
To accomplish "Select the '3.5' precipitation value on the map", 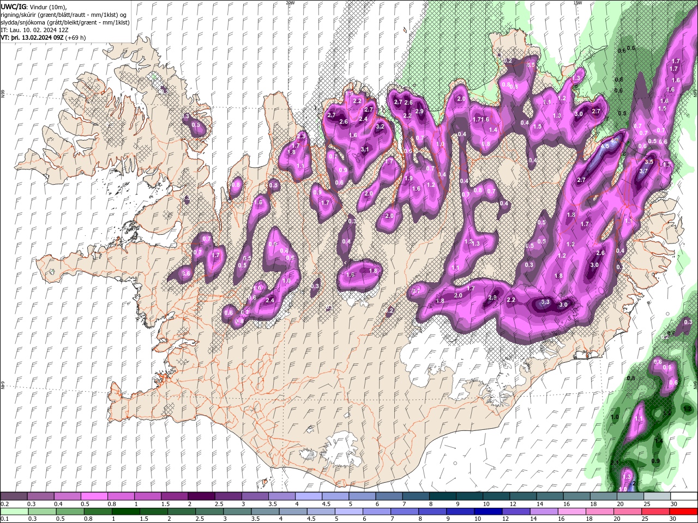I will pyautogui.click(x=649, y=162).
